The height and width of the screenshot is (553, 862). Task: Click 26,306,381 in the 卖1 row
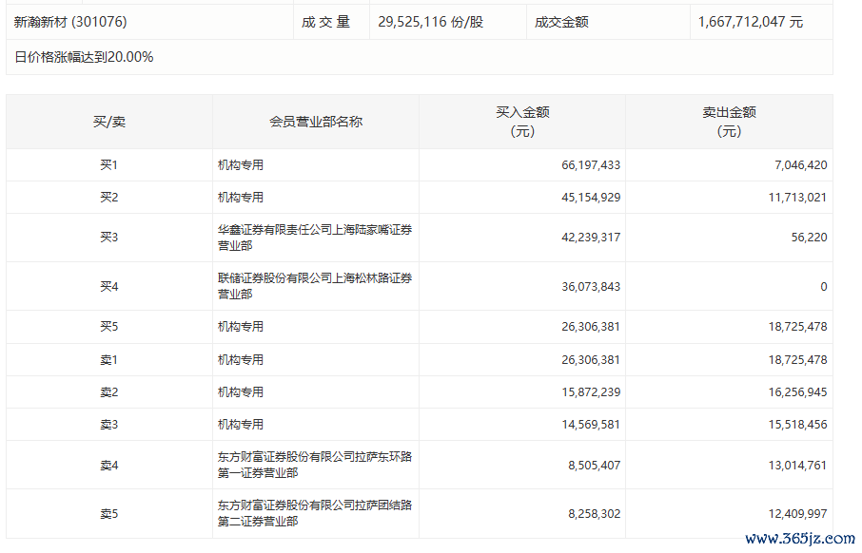pyautogui.click(x=591, y=360)
